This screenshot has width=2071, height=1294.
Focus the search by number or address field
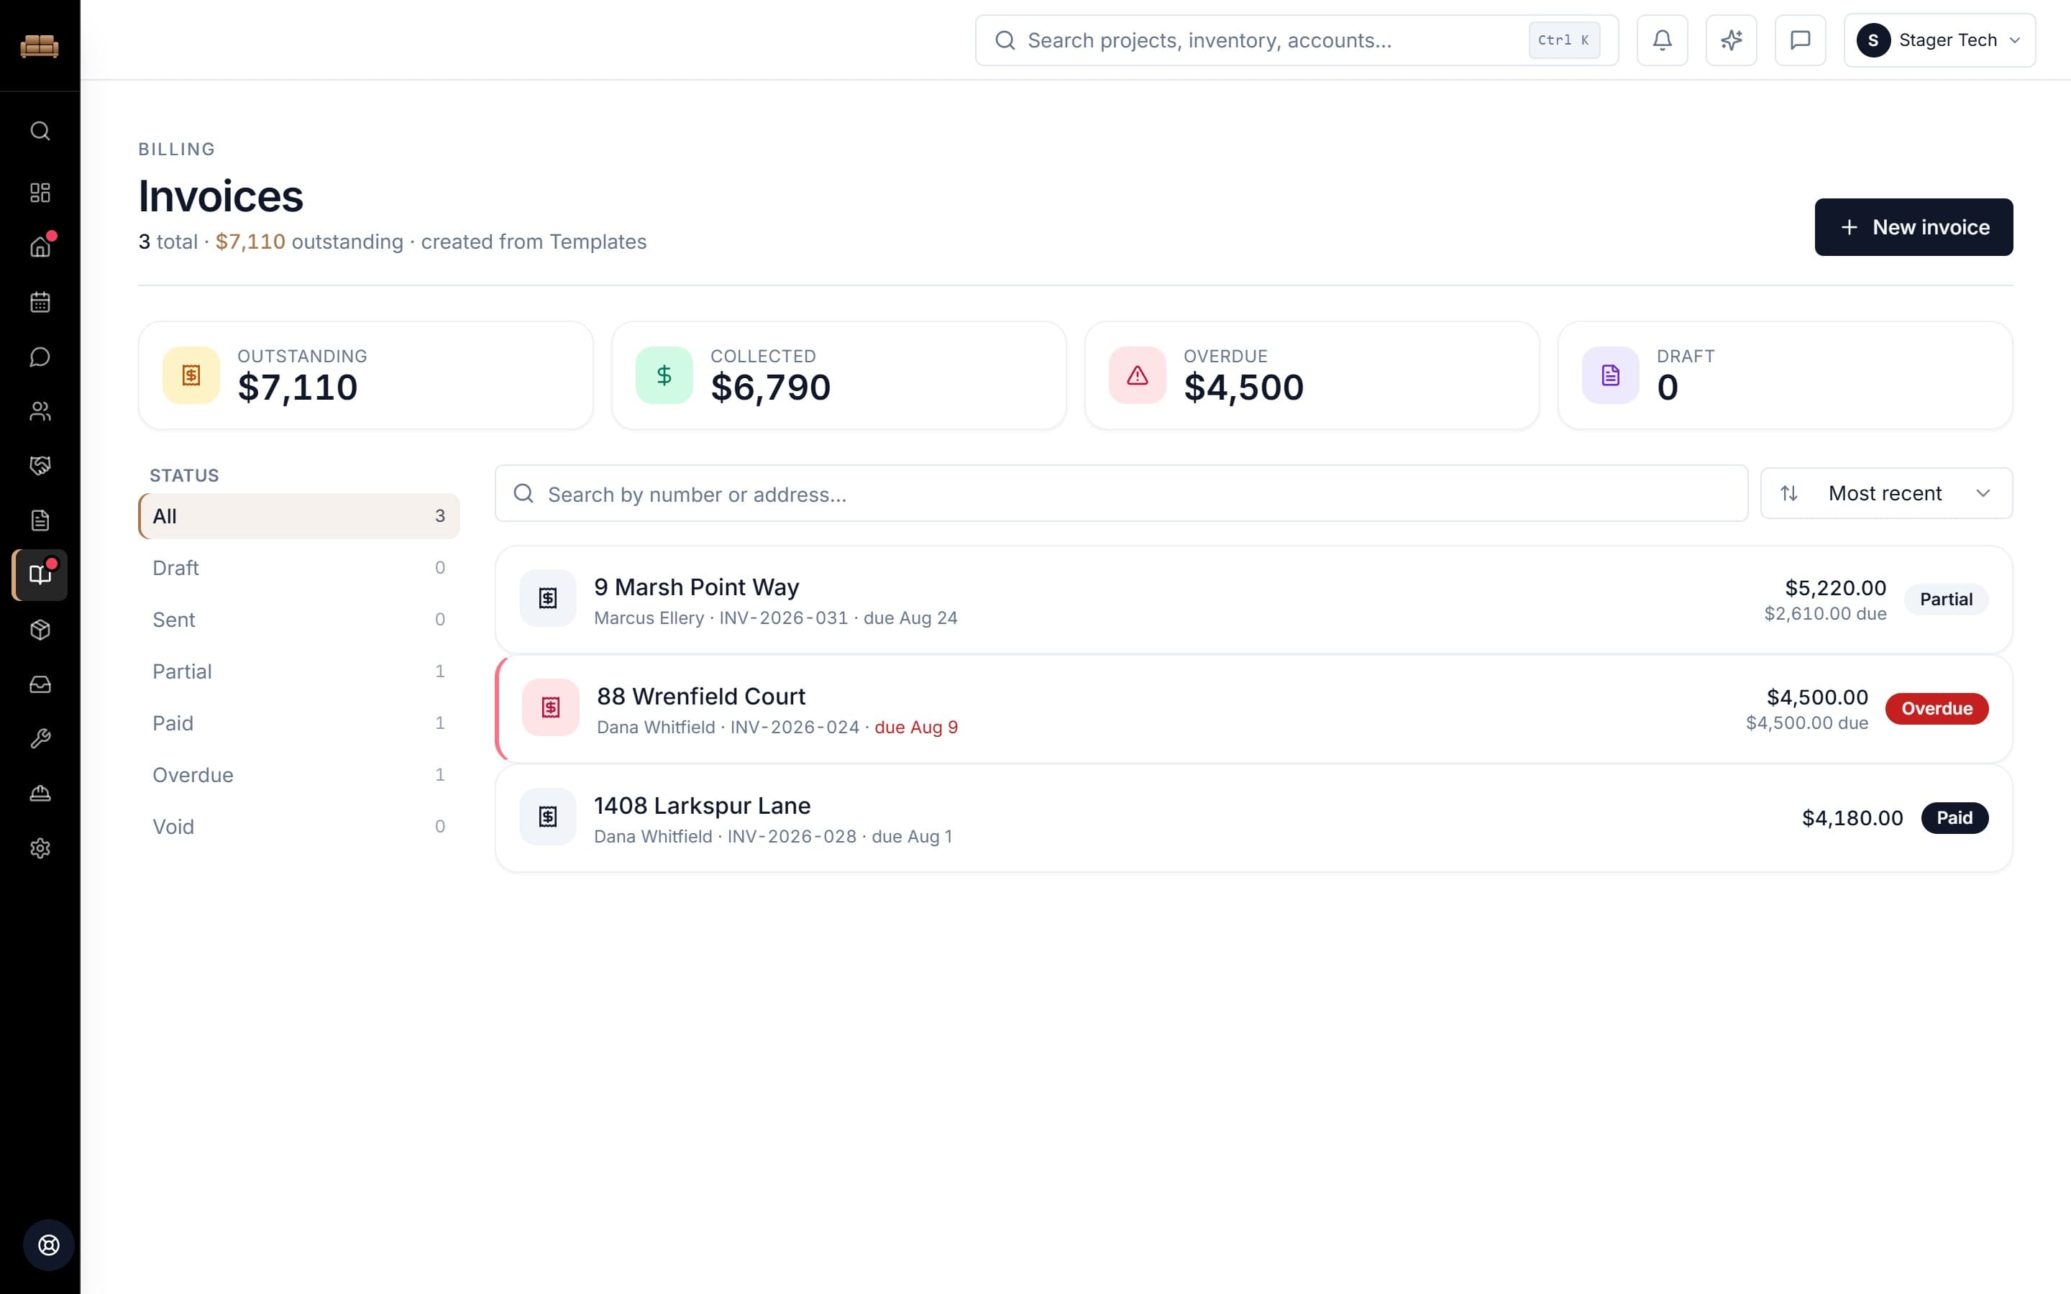(1121, 494)
